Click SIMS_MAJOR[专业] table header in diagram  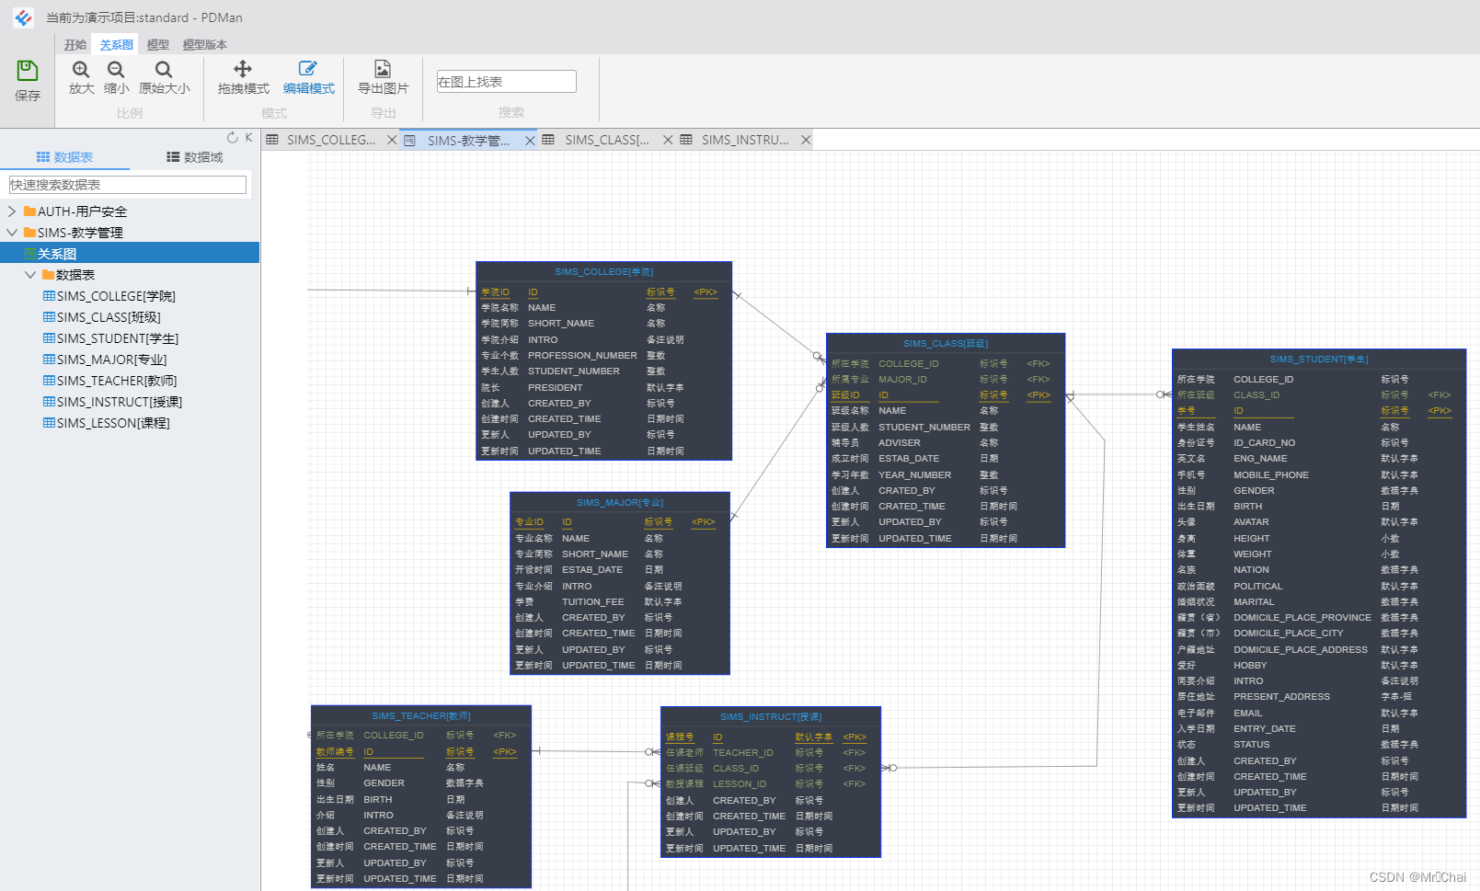pyautogui.click(x=620, y=503)
